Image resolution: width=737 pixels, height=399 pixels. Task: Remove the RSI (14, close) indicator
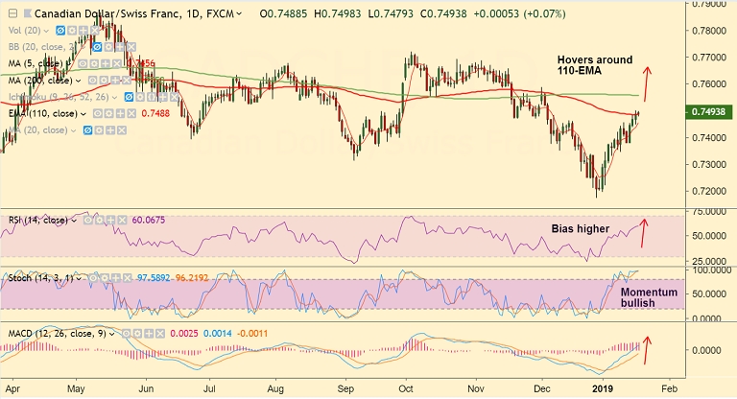[122, 220]
